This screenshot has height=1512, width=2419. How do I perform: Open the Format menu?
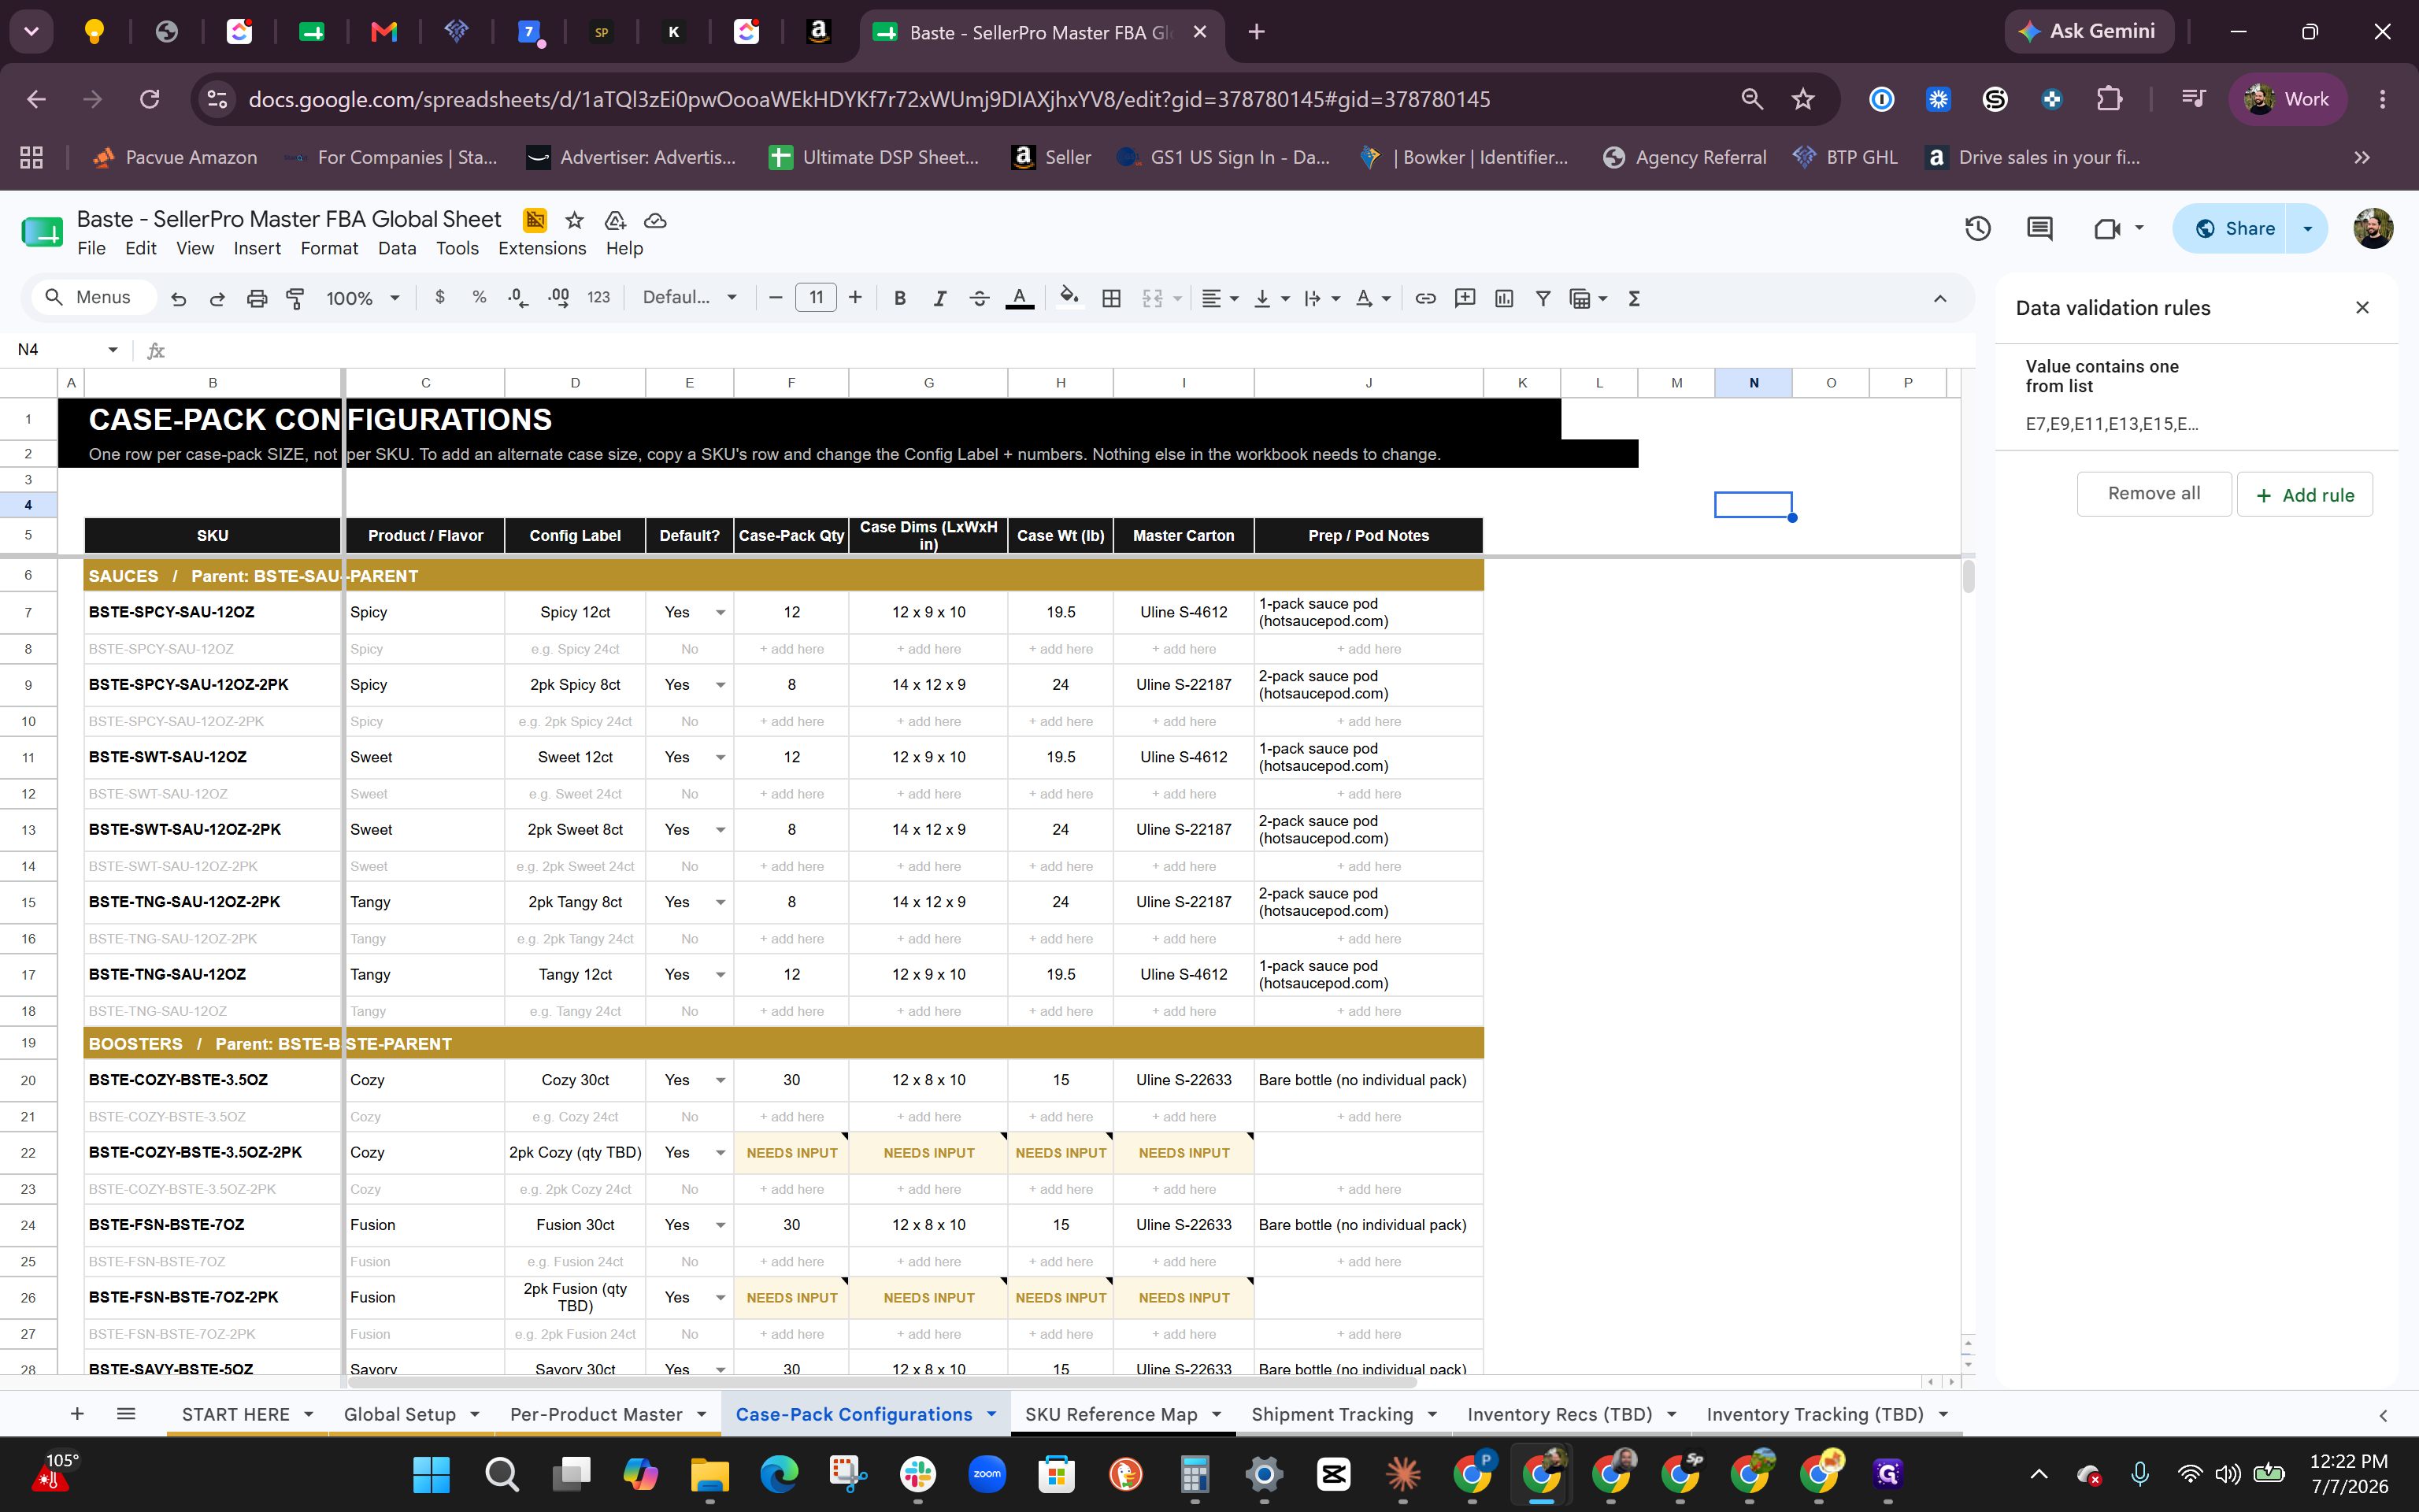(329, 249)
